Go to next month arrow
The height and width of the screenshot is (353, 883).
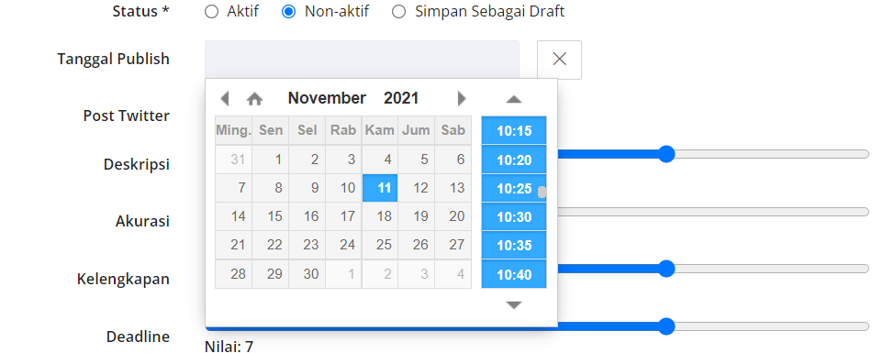coord(462,99)
